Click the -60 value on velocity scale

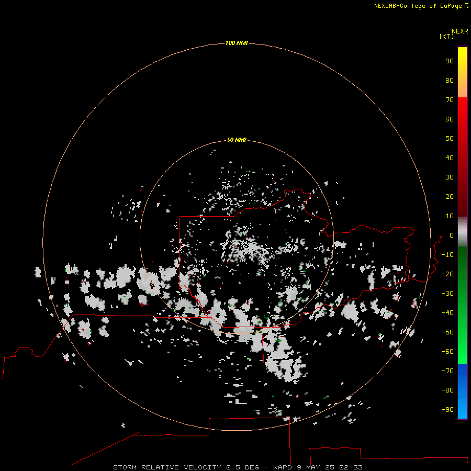tap(447, 352)
